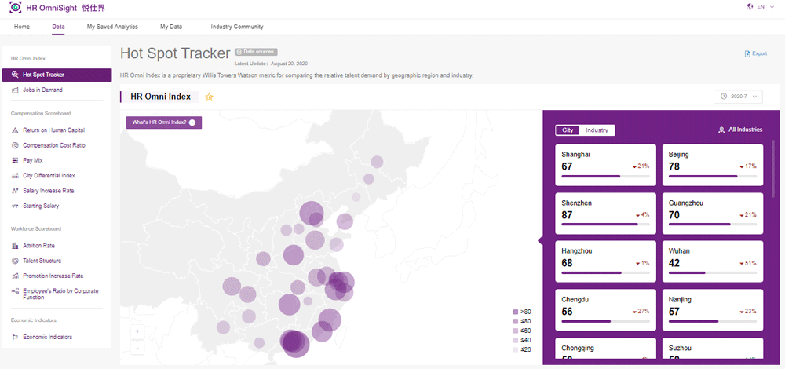Click Nanjing index value 57
This screenshot has width=785, height=369.
pos(674,312)
